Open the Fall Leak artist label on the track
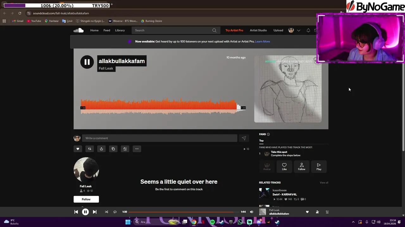 106,68
